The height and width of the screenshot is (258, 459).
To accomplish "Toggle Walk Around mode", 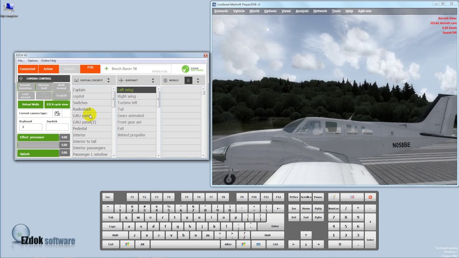I will click(x=61, y=87).
